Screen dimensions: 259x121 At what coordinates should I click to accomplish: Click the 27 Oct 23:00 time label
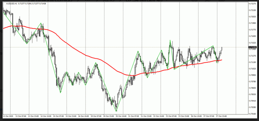[221, 116]
